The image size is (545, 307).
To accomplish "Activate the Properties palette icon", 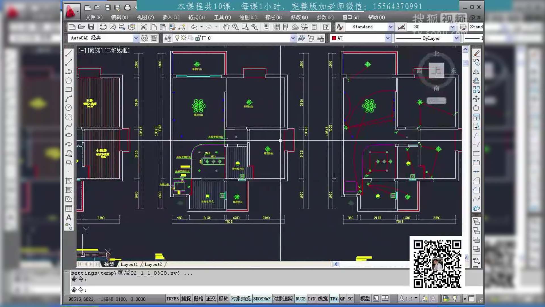I will (266, 27).
